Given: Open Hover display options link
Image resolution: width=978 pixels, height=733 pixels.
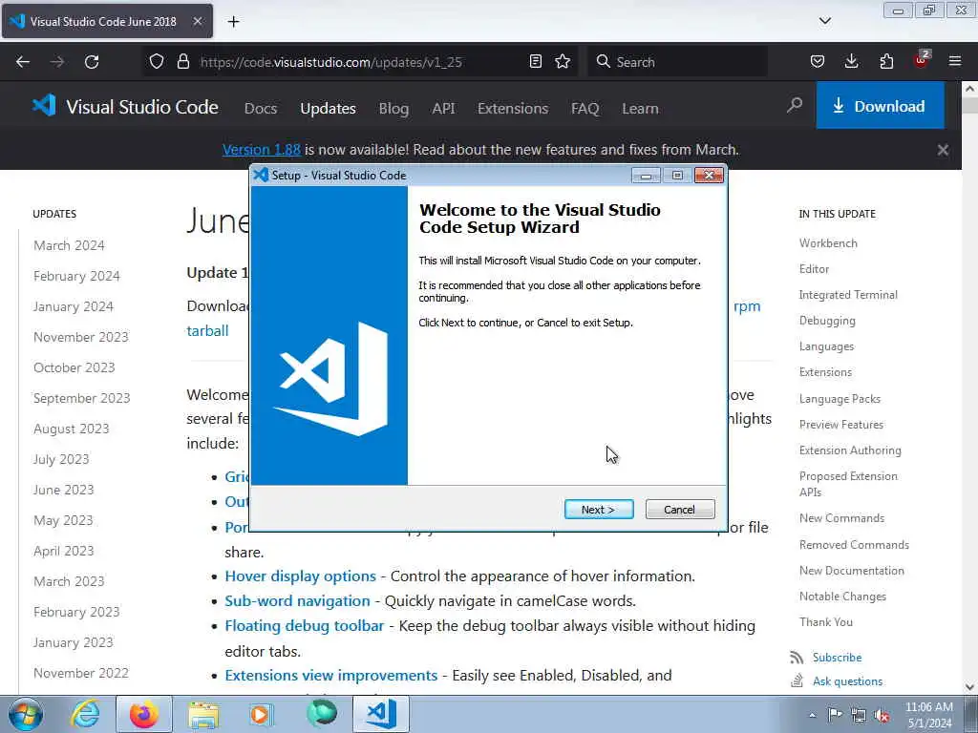Looking at the screenshot, I should point(301,576).
